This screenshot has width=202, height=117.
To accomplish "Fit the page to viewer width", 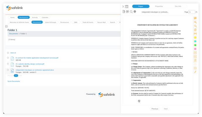I will [x=195, y=34].
